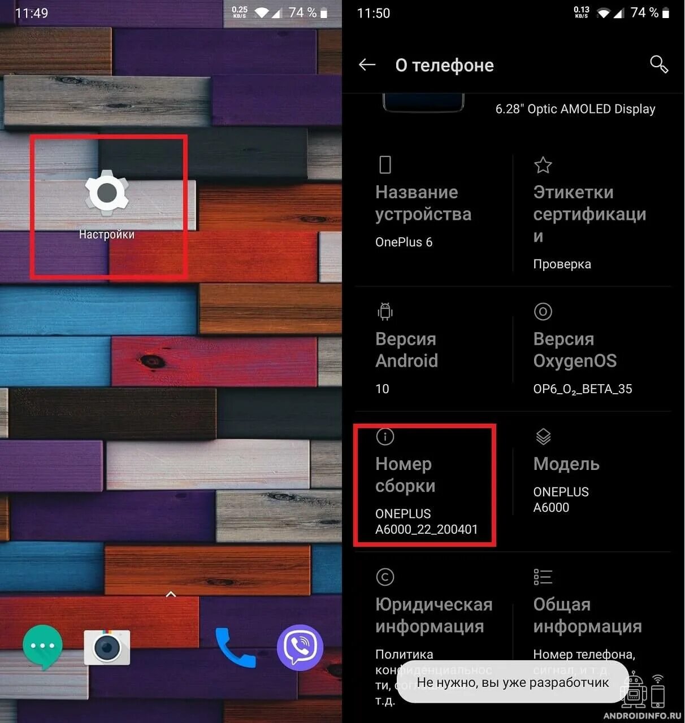Tap the list icon above Общая информация
The width and height of the screenshot is (685, 723).
(x=543, y=577)
